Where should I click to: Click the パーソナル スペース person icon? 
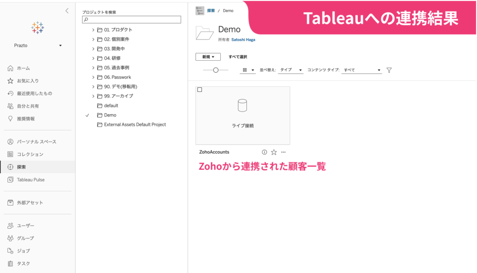coord(10,142)
